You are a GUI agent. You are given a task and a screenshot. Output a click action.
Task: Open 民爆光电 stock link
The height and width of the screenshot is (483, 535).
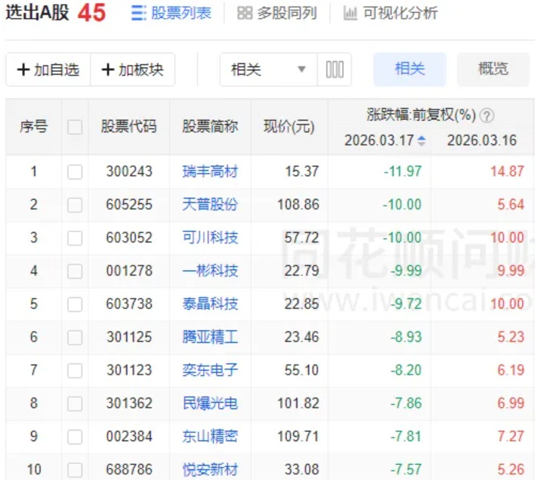(x=210, y=403)
